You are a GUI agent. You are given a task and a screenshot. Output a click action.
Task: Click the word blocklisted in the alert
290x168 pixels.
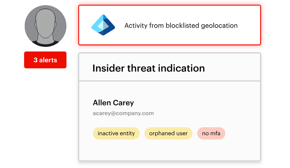coord(182,26)
